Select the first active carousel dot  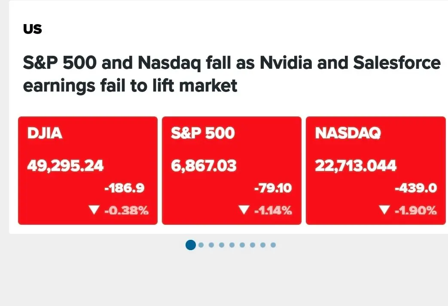(x=191, y=245)
